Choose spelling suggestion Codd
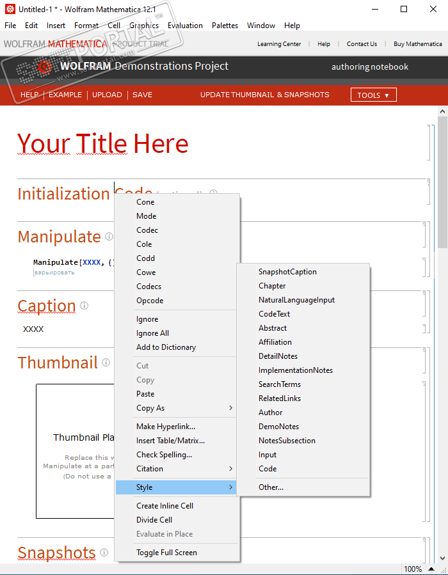Image resolution: width=448 pixels, height=575 pixels. tap(177, 258)
